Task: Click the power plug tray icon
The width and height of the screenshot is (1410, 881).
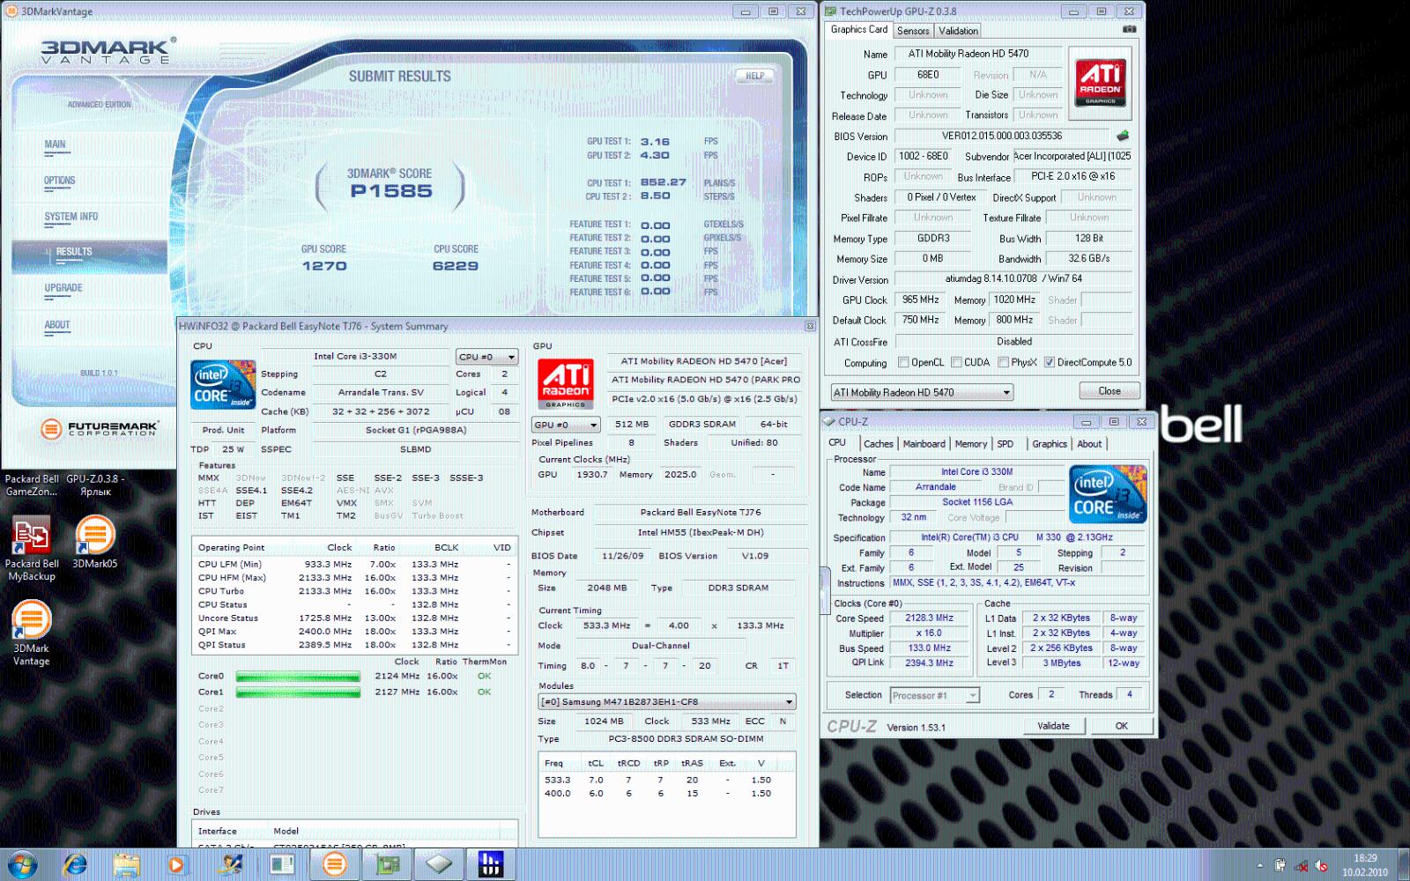Action: point(1280,865)
